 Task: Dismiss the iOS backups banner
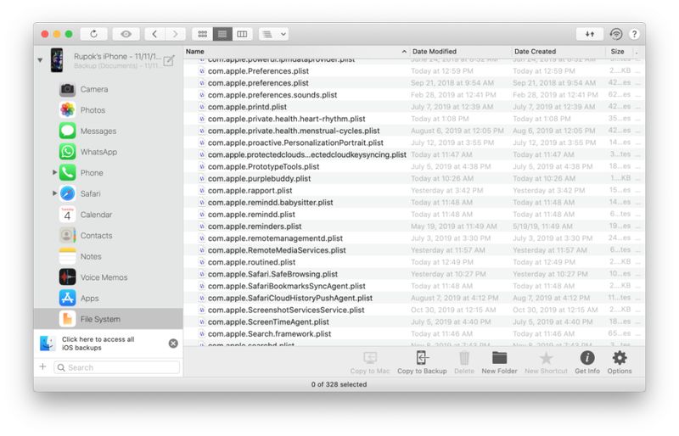[173, 344]
